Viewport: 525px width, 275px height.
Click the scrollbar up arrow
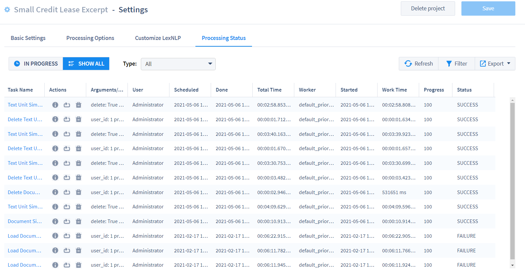pyautogui.click(x=513, y=100)
